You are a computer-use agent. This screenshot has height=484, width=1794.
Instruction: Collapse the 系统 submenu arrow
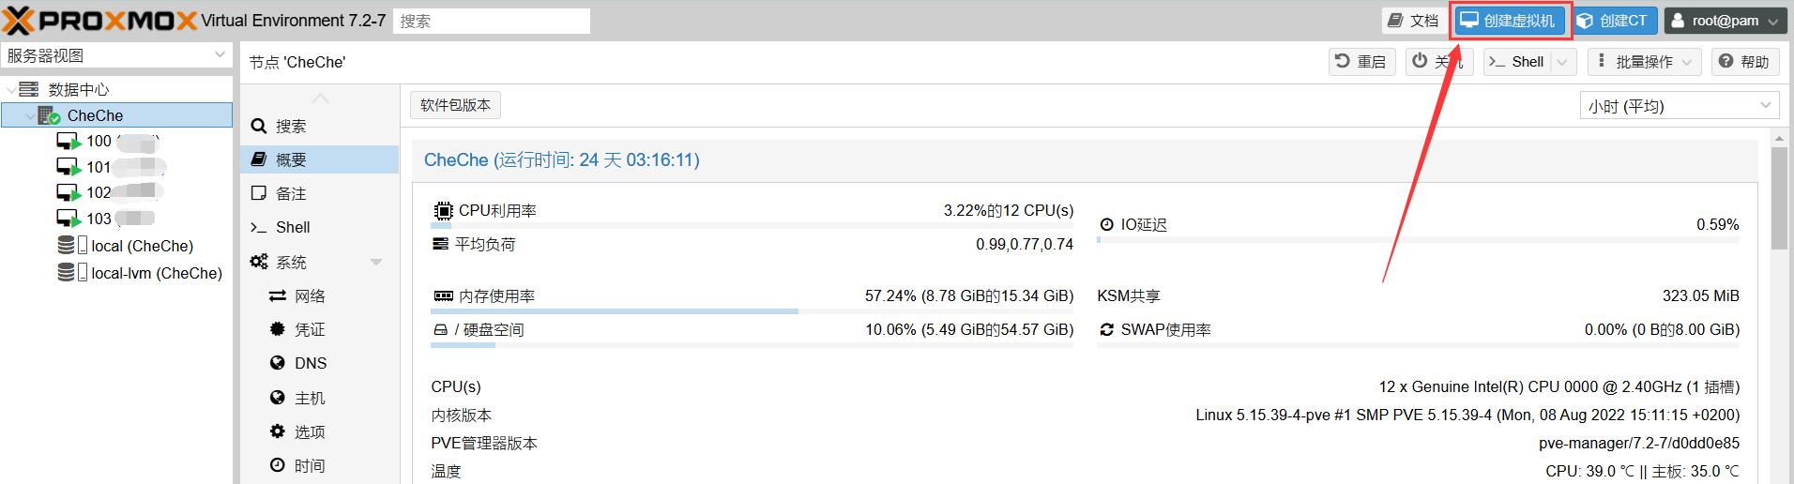point(376,263)
